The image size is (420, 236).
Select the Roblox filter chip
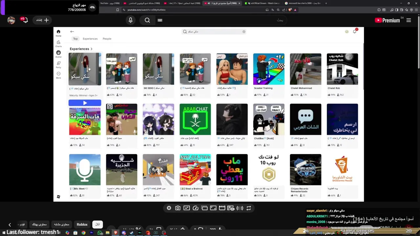click(x=82, y=225)
